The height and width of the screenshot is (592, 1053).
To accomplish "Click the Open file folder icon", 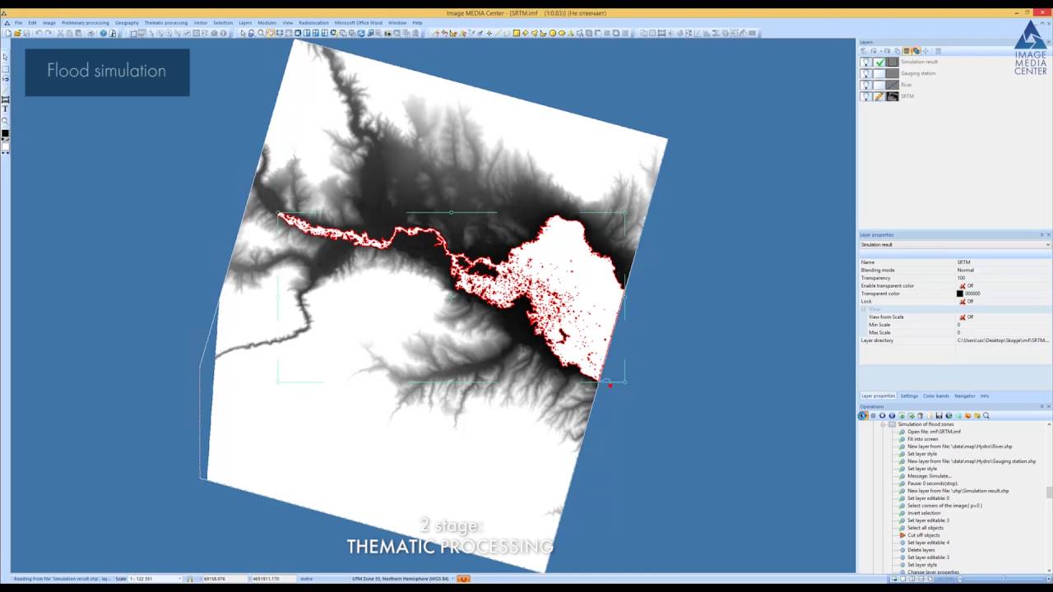I will point(17,33).
